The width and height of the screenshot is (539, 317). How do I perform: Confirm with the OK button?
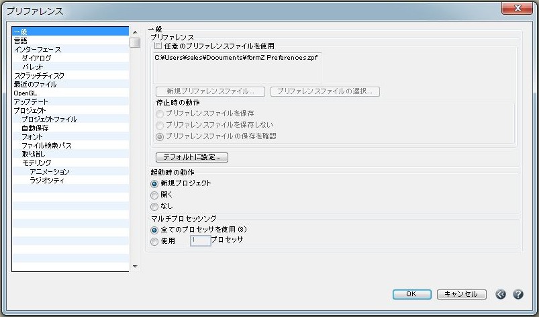pos(412,294)
